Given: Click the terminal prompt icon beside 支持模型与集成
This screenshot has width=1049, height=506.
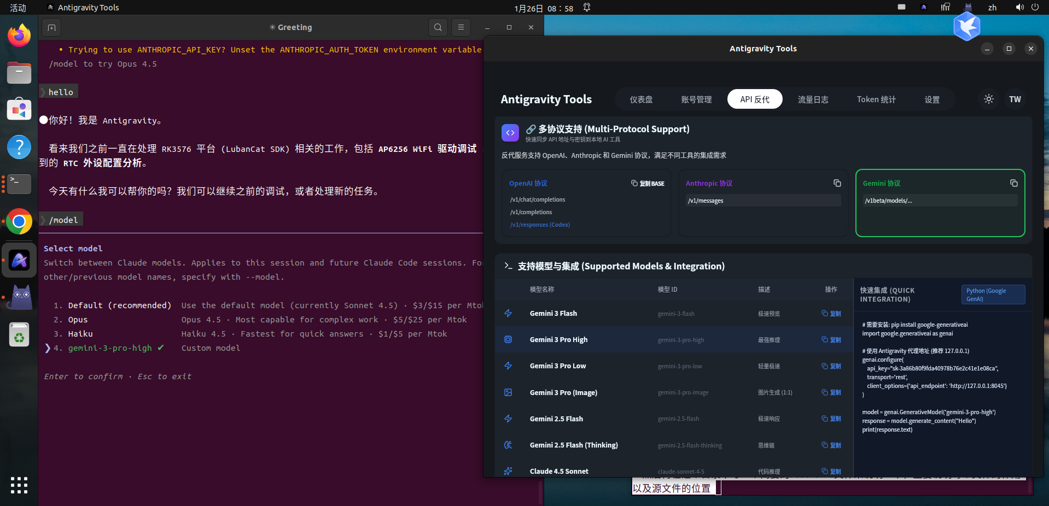Looking at the screenshot, I should pos(508,266).
